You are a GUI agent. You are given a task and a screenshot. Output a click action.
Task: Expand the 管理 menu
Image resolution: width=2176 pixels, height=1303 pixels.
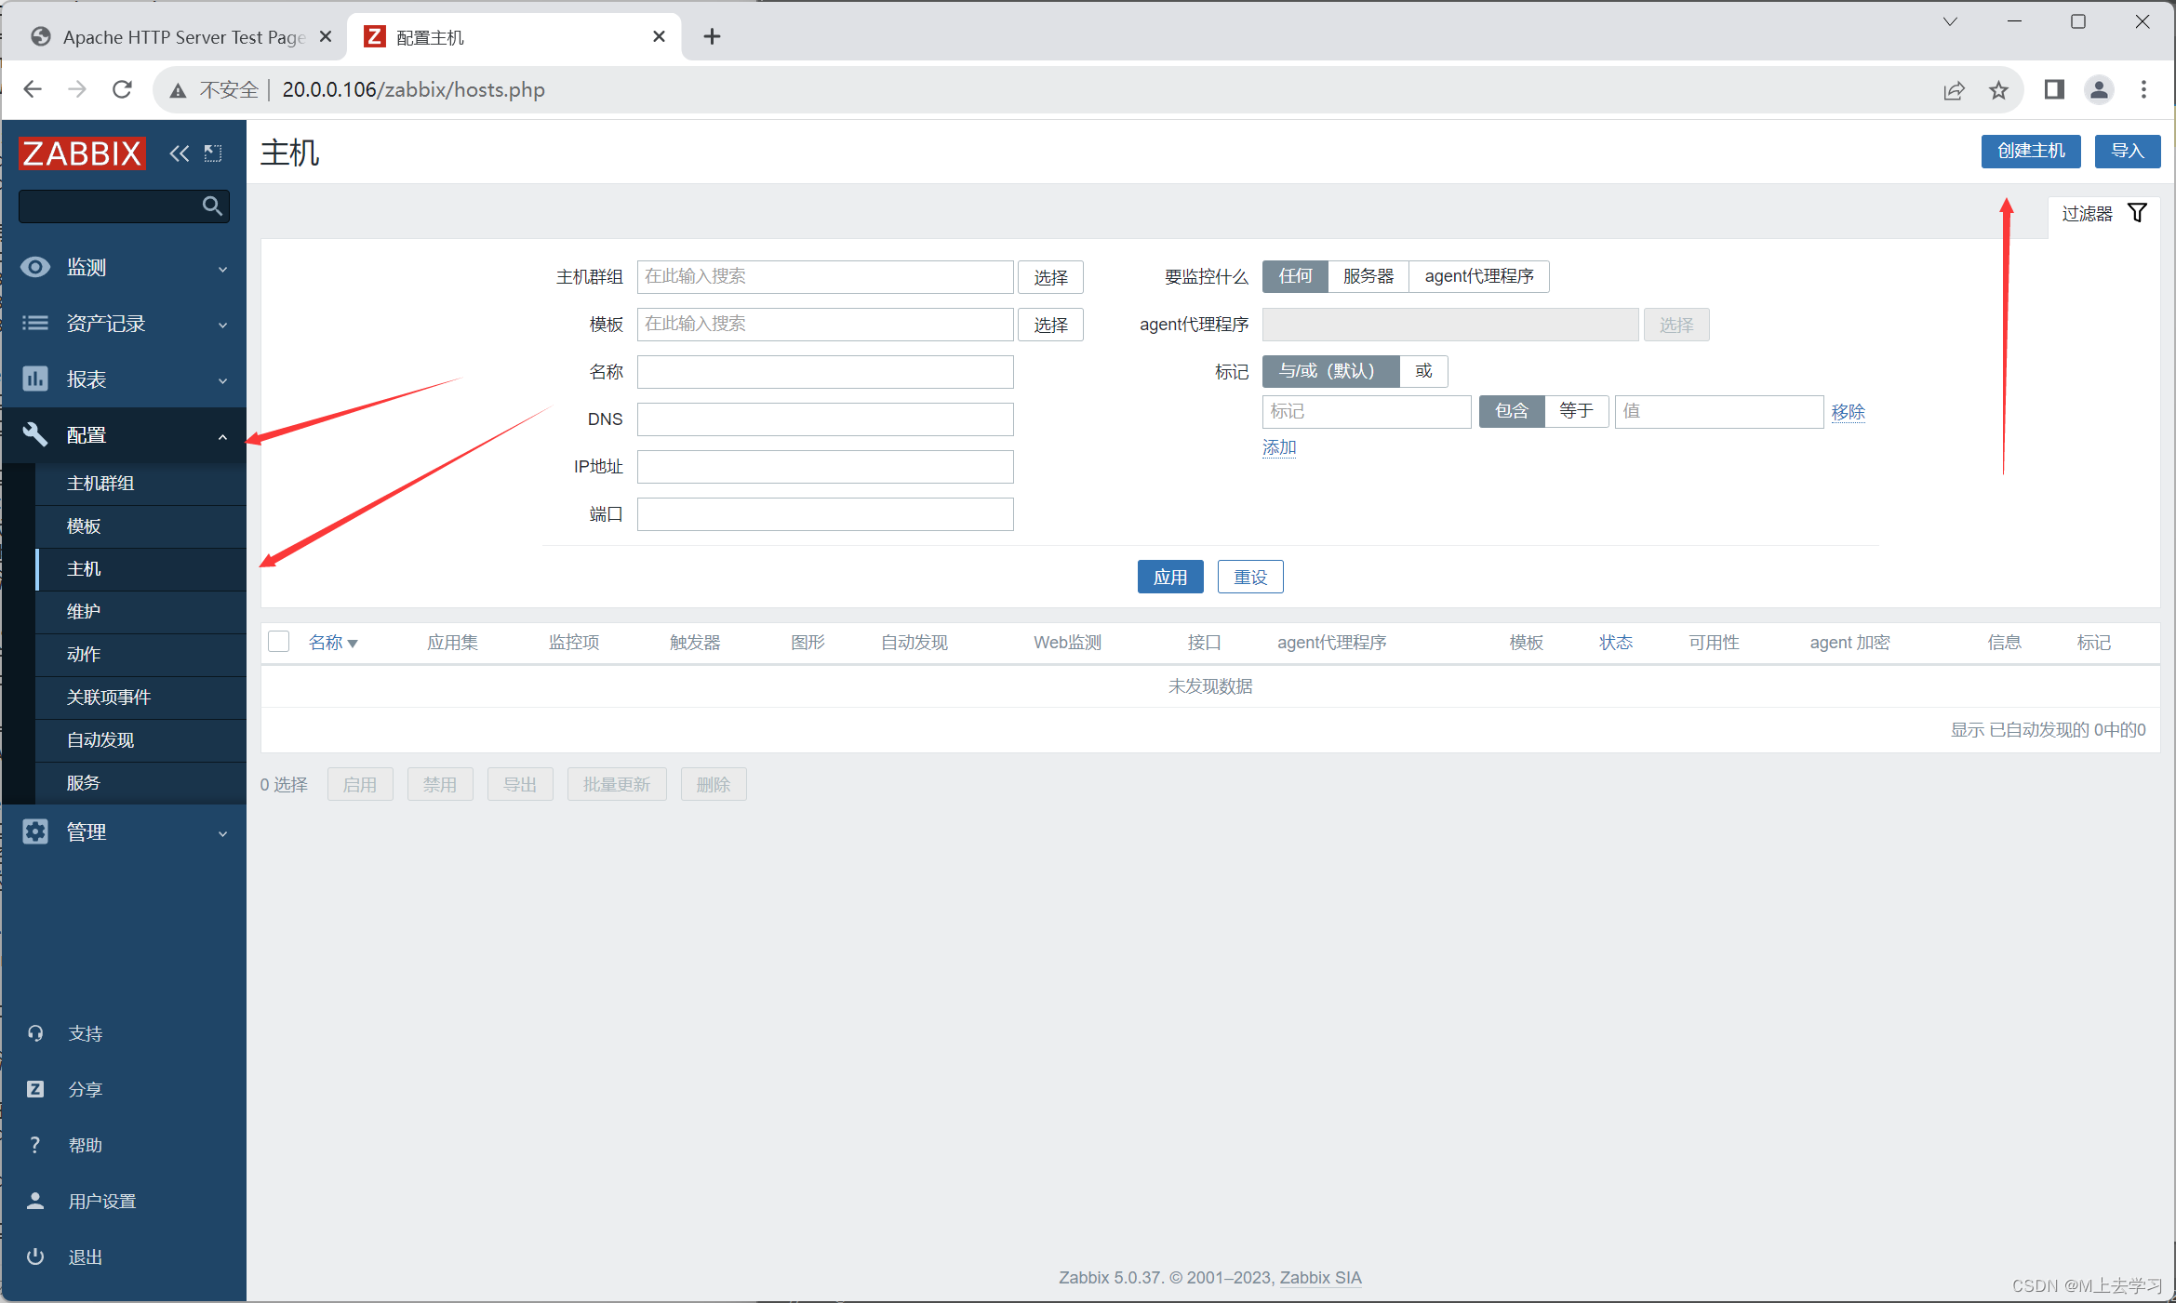coord(222,833)
